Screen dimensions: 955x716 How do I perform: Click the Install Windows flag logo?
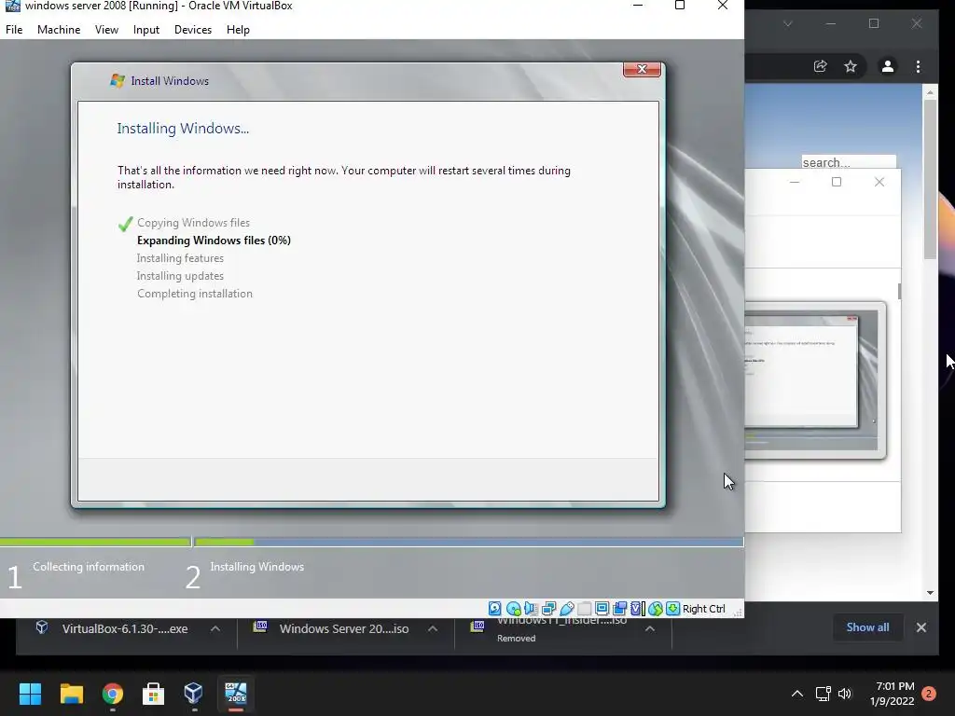pyautogui.click(x=118, y=80)
